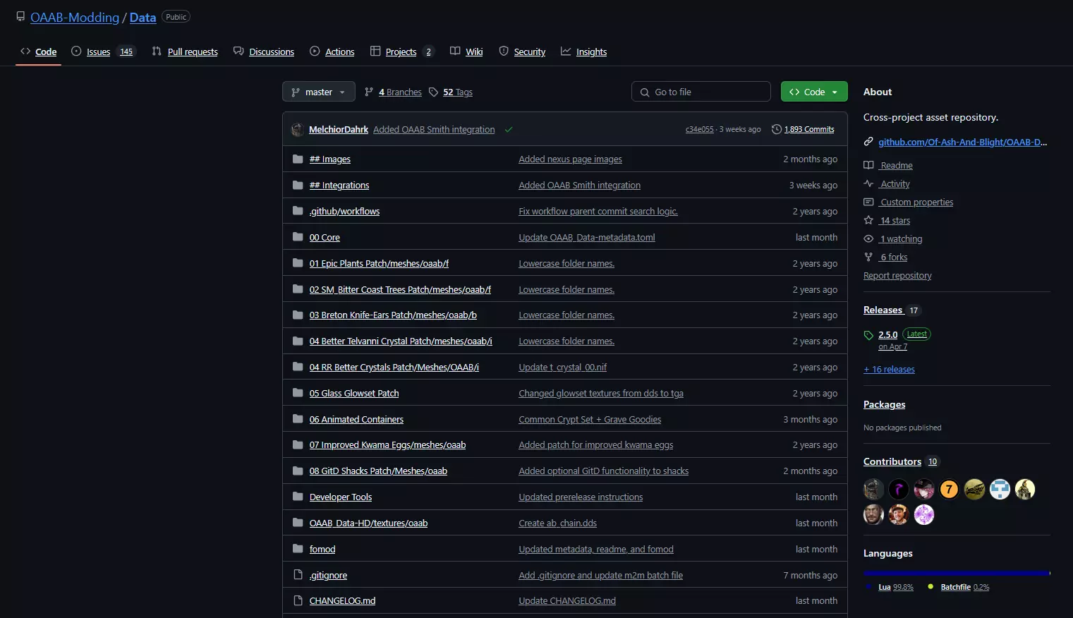The image size is (1073, 618).
Task: View the 14 stars list
Action: pos(895,221)
